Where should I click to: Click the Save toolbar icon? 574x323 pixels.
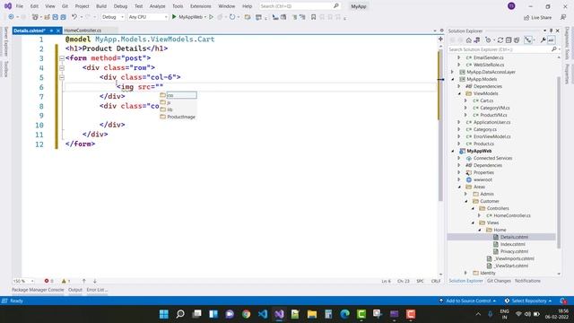[55, 17]
